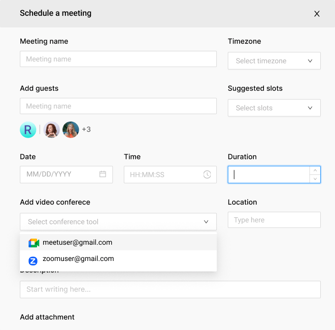
Task: Focus the Meeting name input field
Action: click(118, 59)
